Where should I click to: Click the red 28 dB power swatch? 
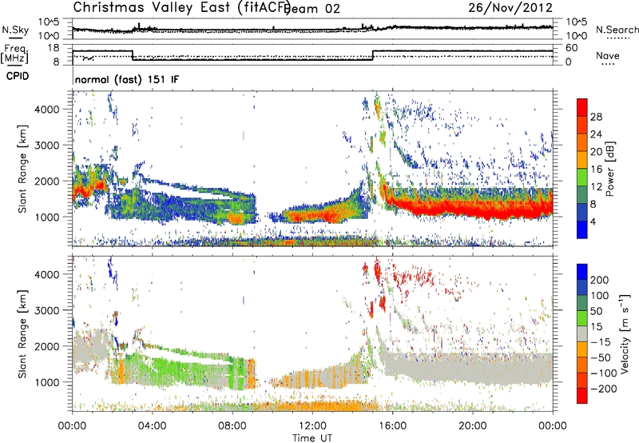582,108
